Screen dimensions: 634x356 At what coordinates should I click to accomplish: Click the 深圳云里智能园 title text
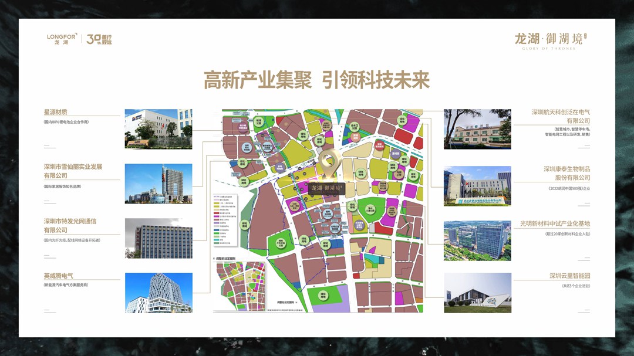[x=569, y=276]
